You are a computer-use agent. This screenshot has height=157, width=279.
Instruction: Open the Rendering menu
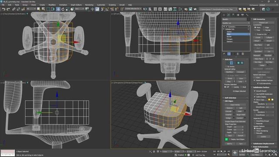tap(89, 5)
